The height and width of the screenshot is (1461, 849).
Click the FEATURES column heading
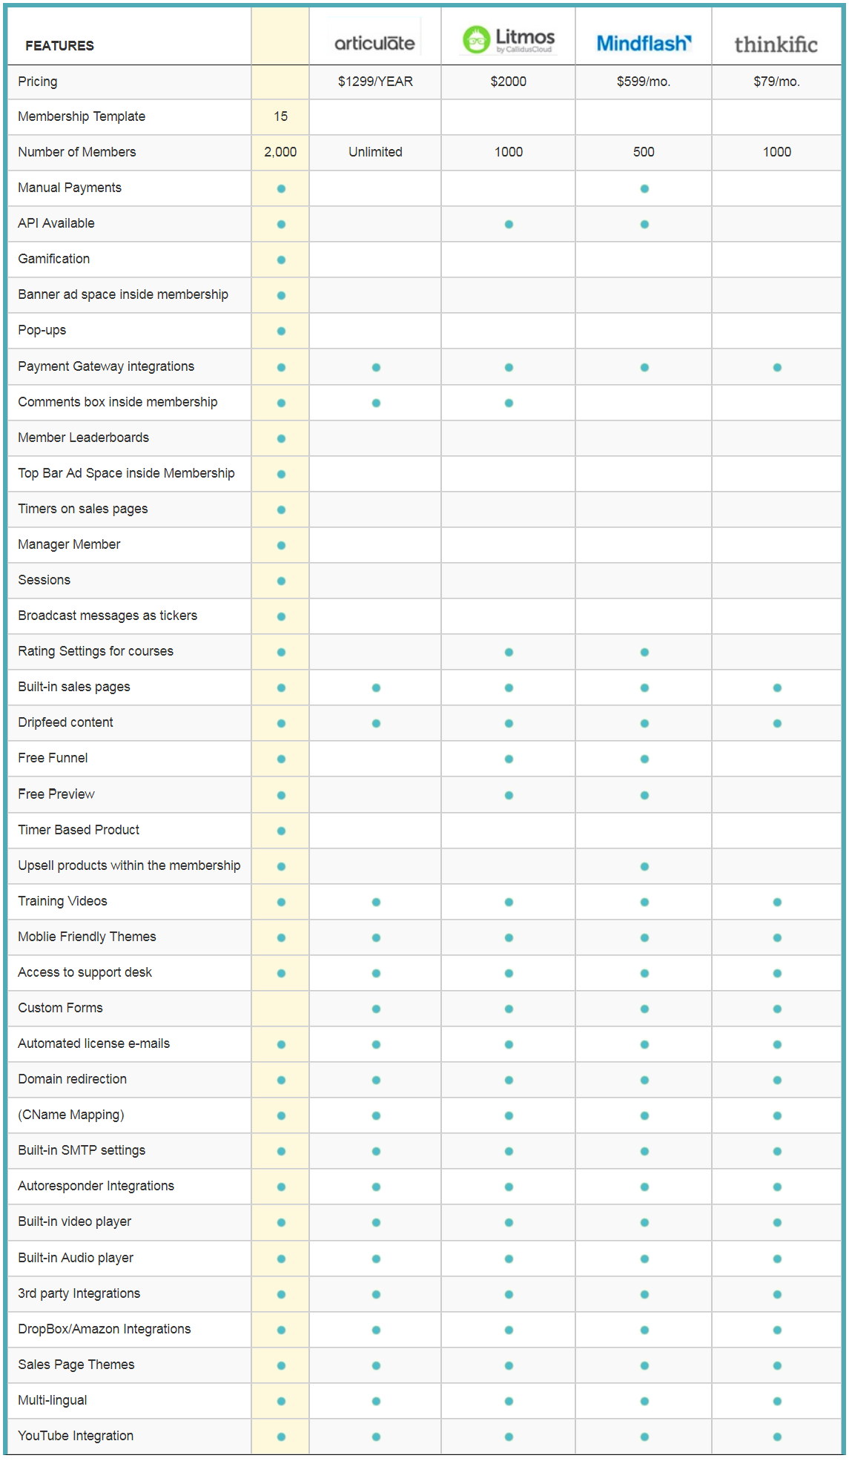(59, 46)
